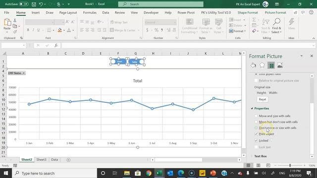Toggle the AutoSave switch
This screenshot has height=178, width=317.
pyautogui.click(x=24, y=4)
